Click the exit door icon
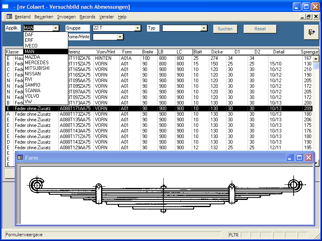Image resolution: width=322 pixels, height=241 pixels. [311, 33]
